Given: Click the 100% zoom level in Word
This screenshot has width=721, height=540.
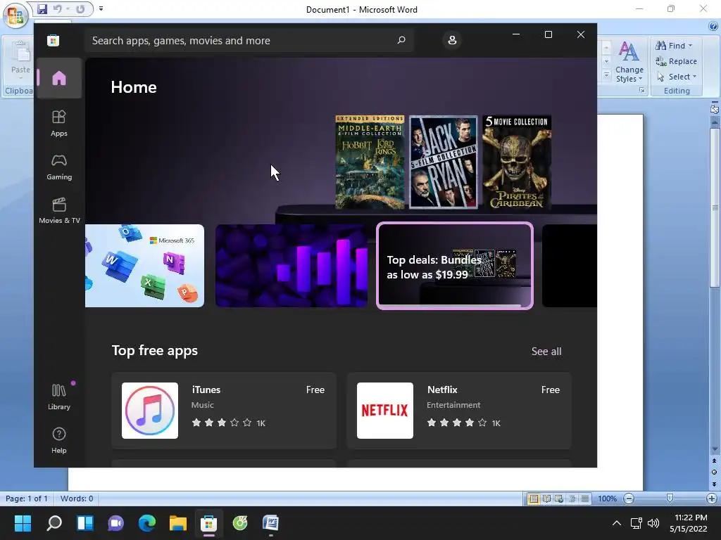Looking at the screenshot, I should pos(607,499).
